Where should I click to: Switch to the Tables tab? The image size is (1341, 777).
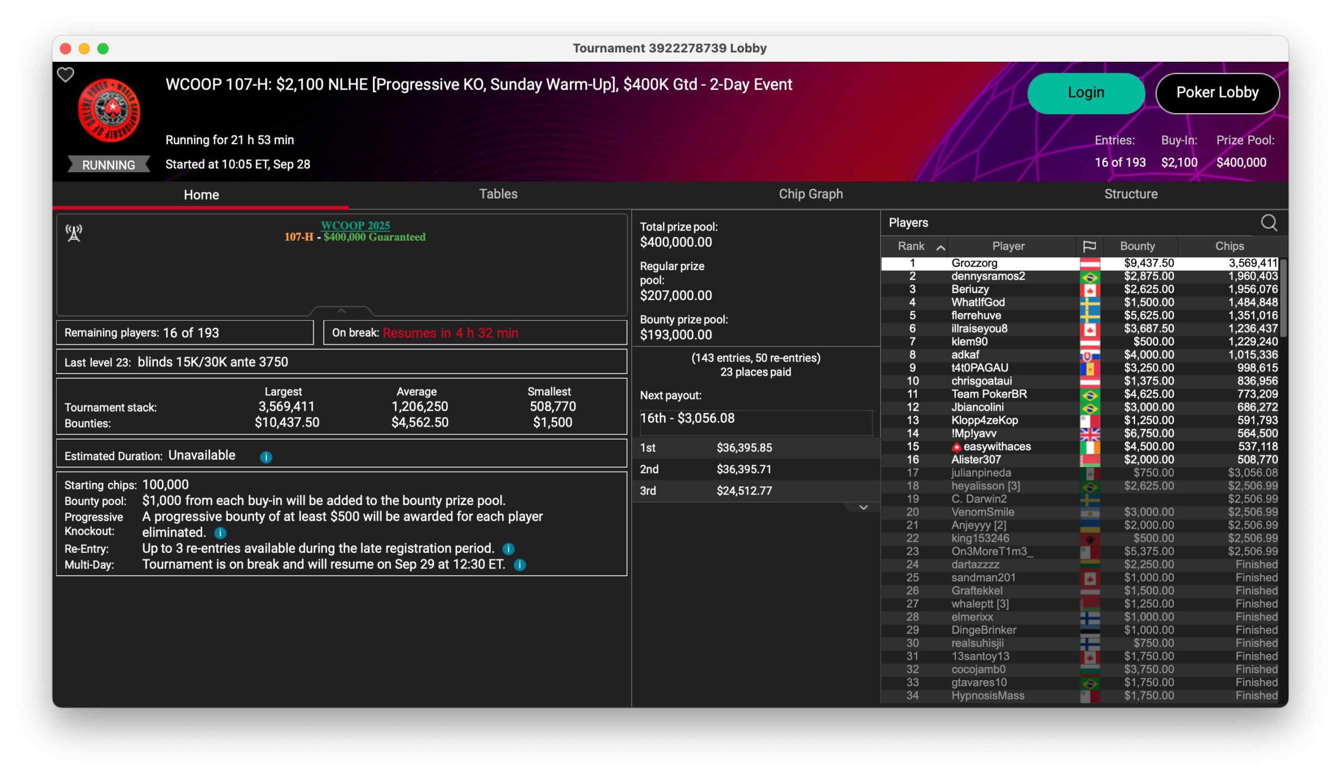point(498,194)
